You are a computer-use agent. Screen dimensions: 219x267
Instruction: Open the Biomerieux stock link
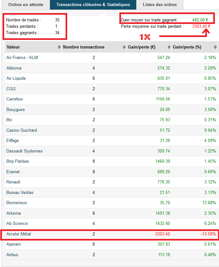coord(17,203)
